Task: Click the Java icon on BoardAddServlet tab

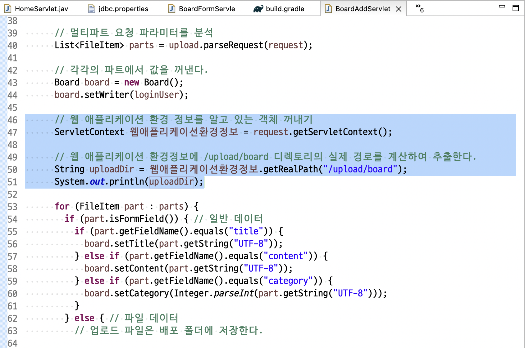Action: point(328,9)
